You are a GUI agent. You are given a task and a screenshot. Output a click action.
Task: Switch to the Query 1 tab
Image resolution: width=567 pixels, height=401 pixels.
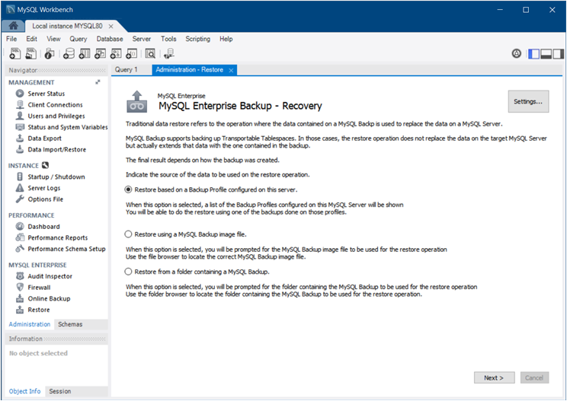point(127,70)
